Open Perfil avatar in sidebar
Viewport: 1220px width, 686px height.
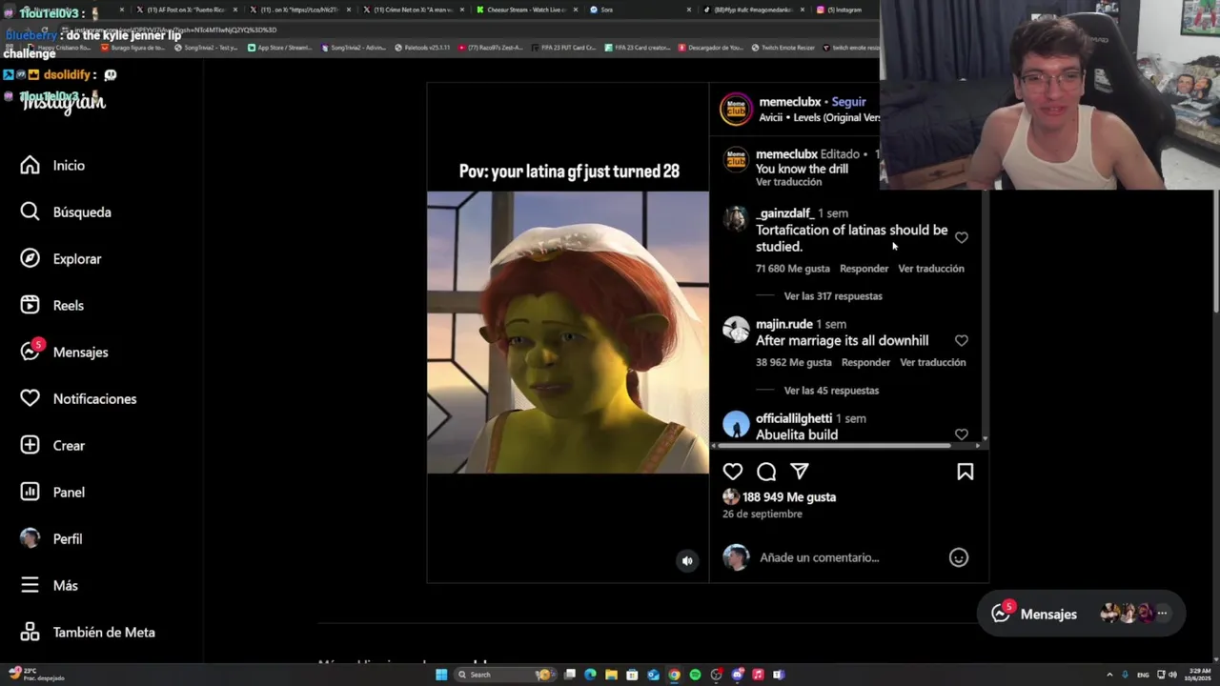[x=30, y=538]
